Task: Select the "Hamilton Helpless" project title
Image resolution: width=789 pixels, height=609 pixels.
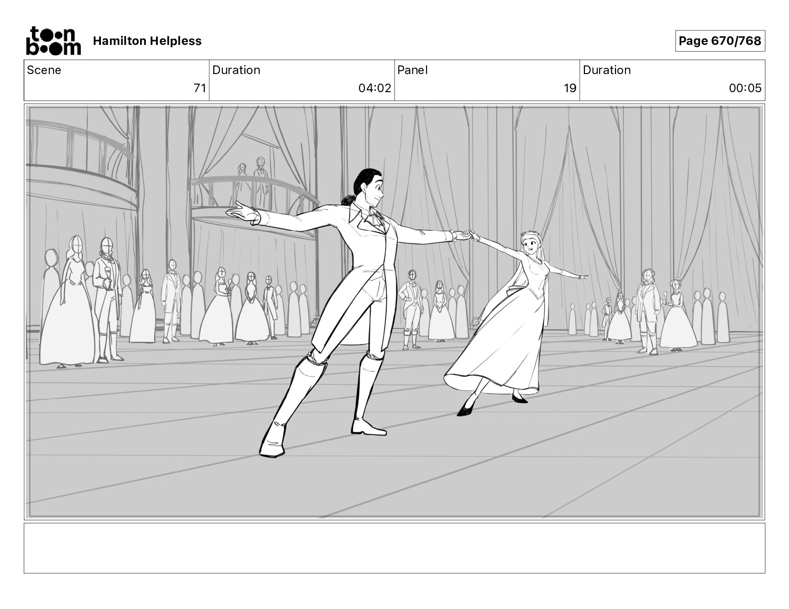Action: click(147, 41)
